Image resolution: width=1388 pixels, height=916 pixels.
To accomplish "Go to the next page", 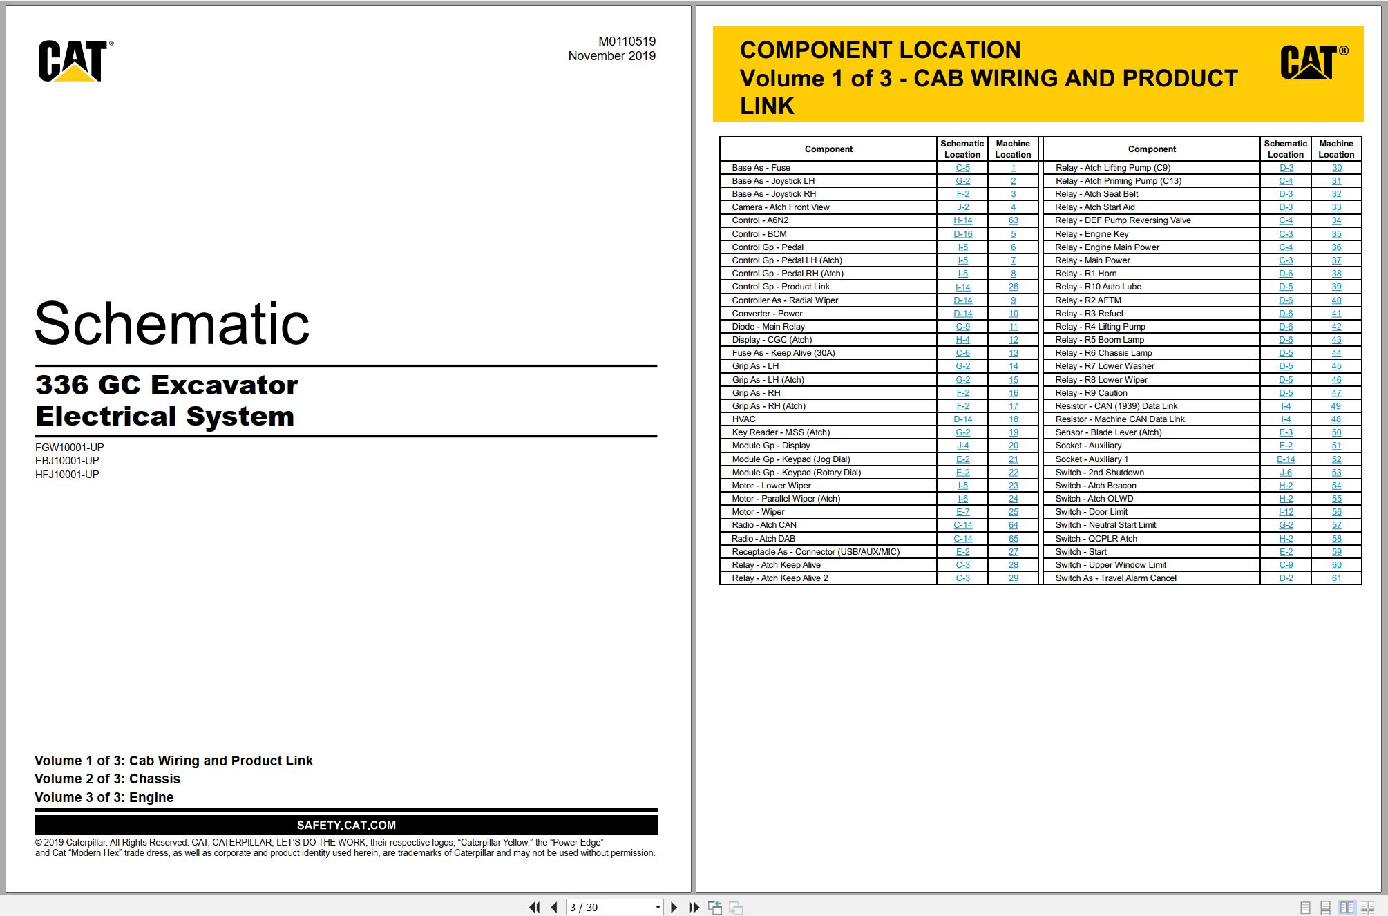I will (674, 907).
